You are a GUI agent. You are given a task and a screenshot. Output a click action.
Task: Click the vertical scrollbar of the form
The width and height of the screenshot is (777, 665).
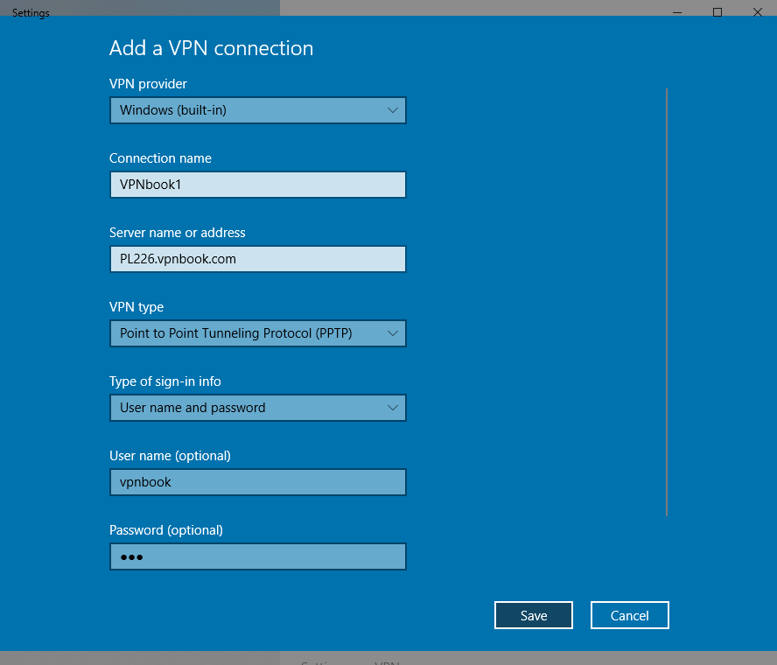coord(667,302)
